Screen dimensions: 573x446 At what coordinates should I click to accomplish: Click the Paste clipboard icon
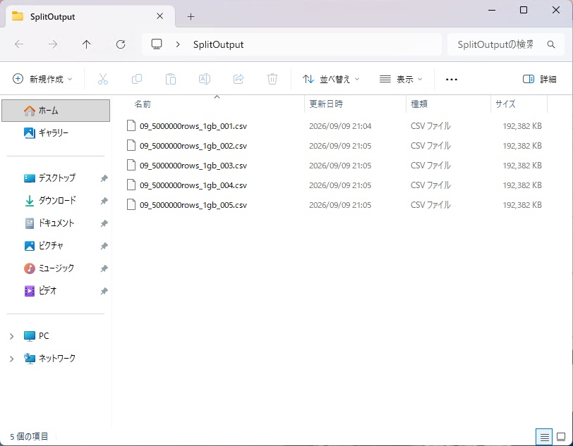[171, 79]
